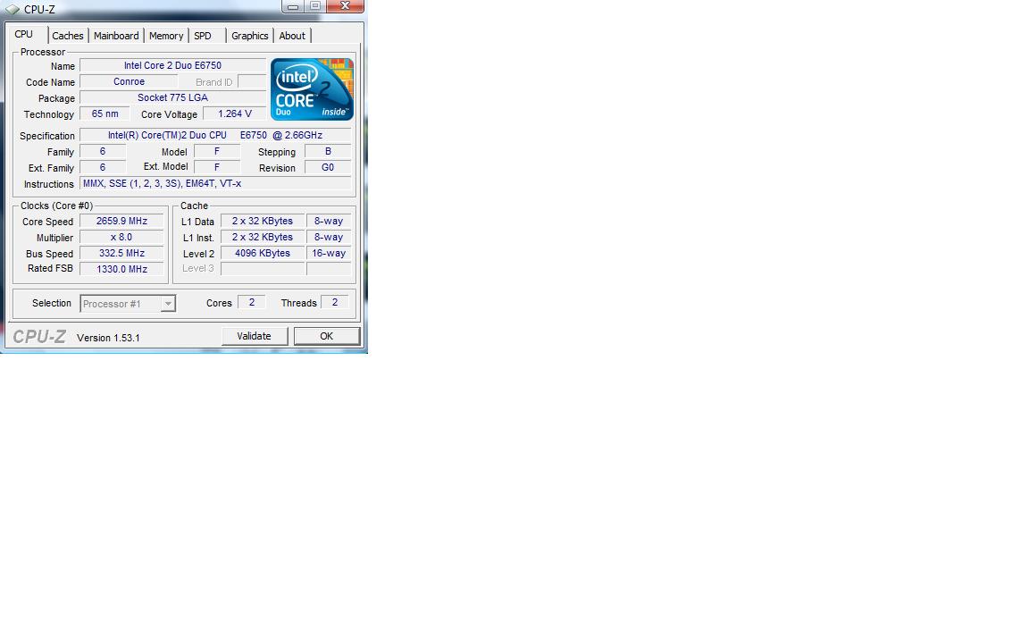
Task: Click the Core Voltage value 1.264 V
Action: (x=234, y=113)
